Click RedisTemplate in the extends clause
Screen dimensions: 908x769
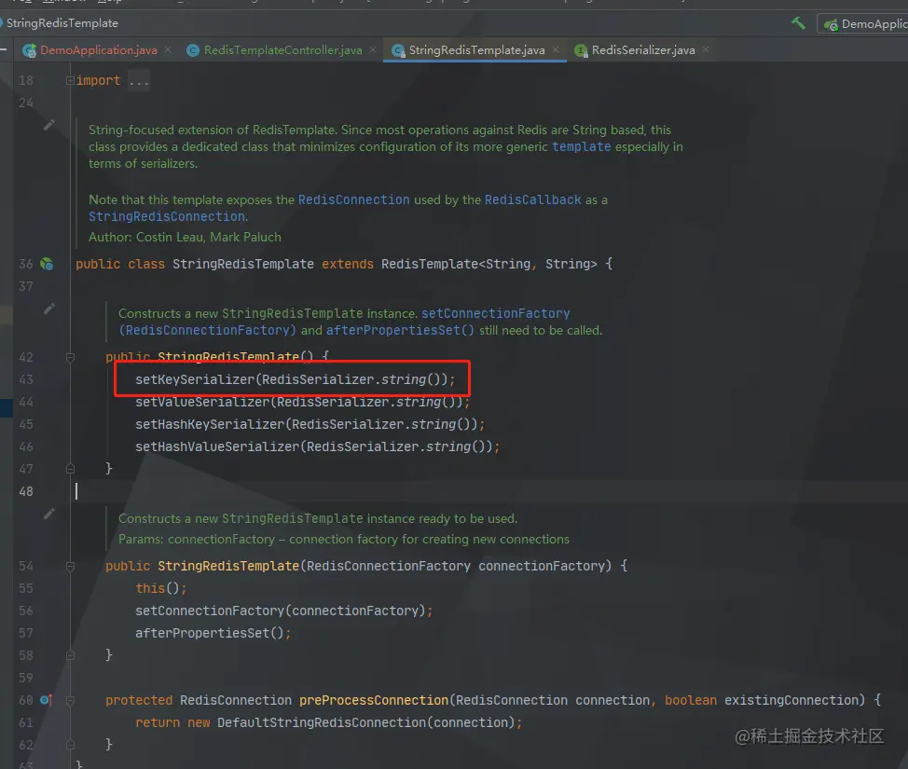click(x=430, y=264)
